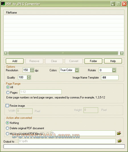Select Move converted PDF files to option

[x=7, y=134]
